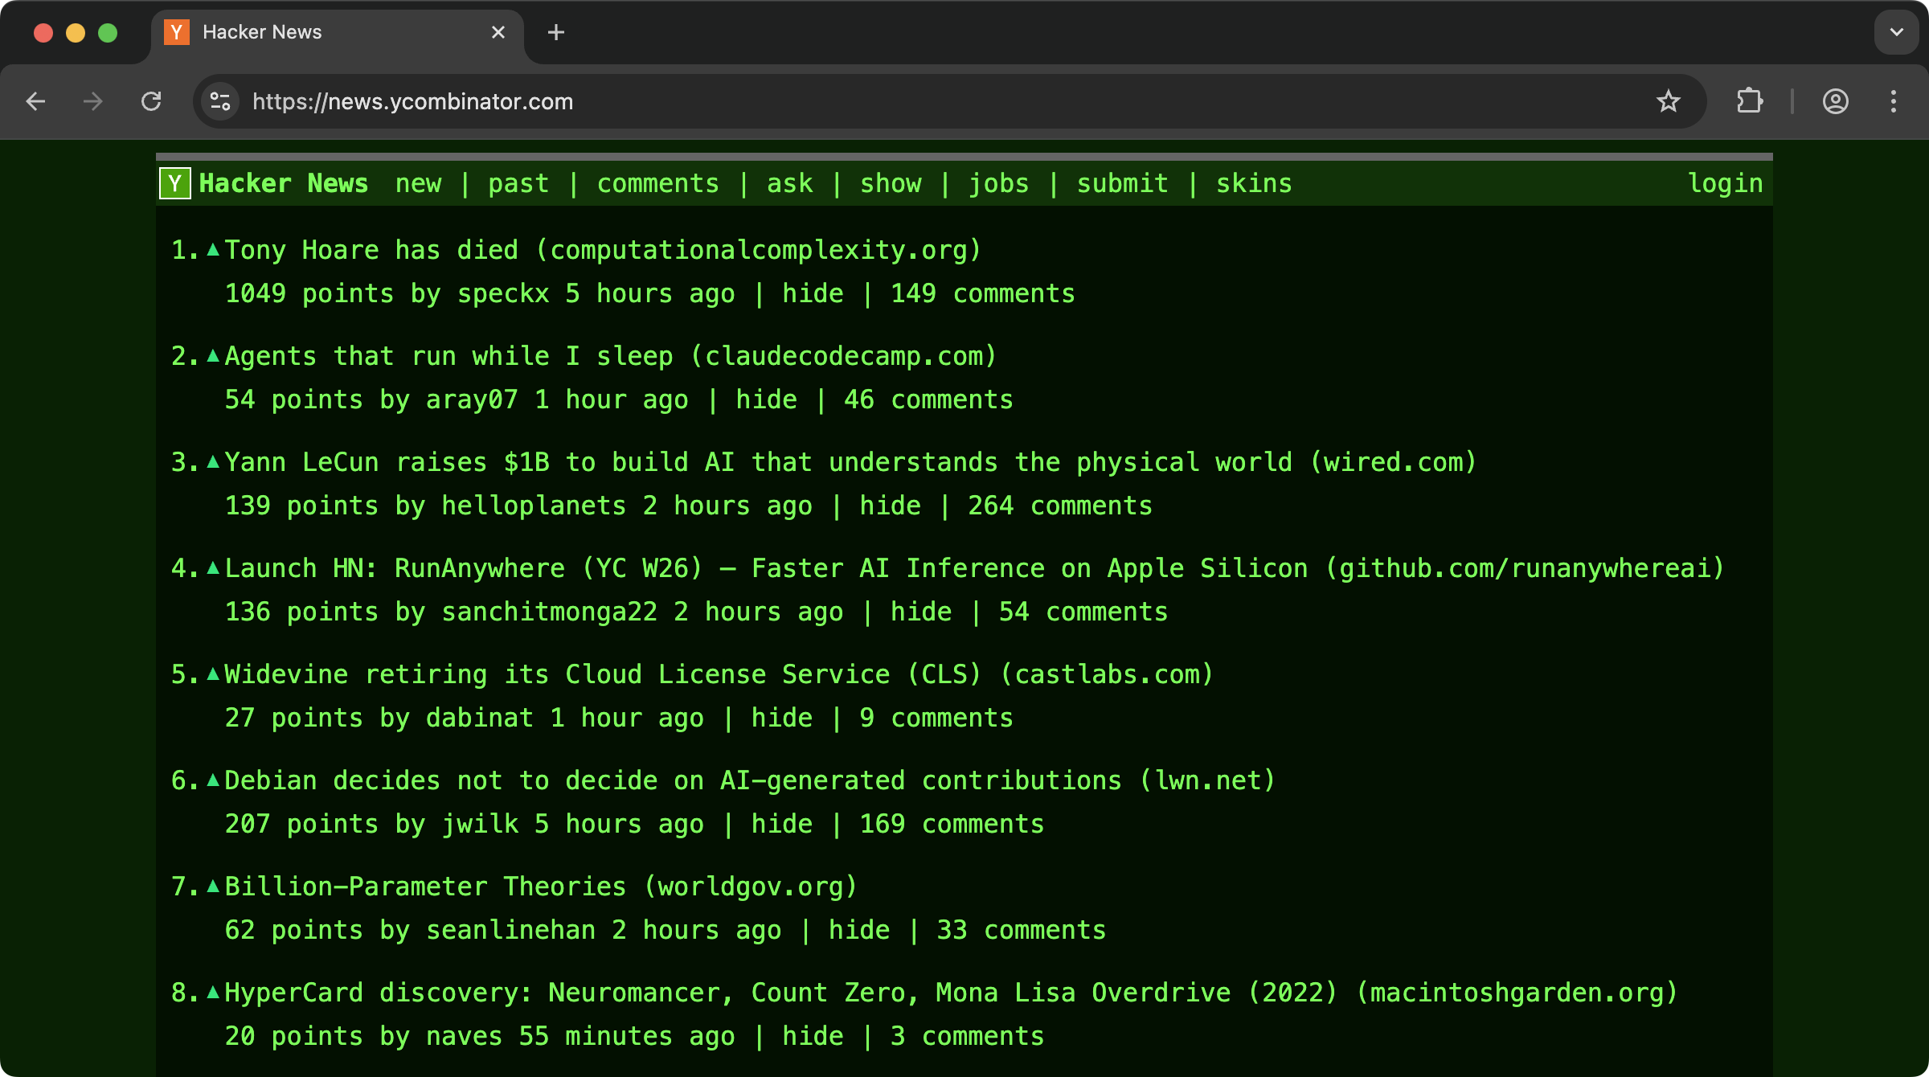Open 264 comments on LeCun story

point(1059,506)
